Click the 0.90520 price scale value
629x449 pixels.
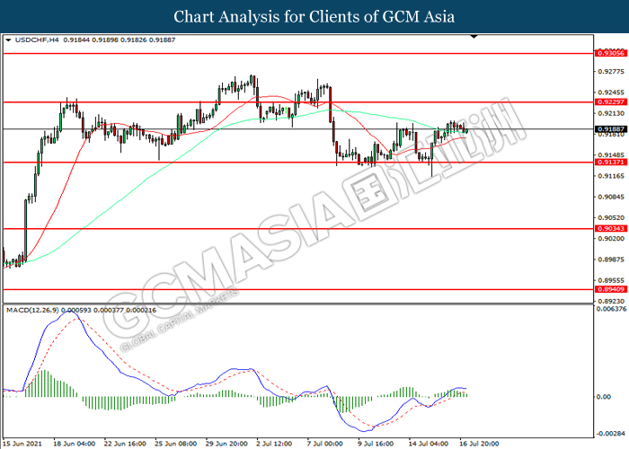click(x=611, y=217)
